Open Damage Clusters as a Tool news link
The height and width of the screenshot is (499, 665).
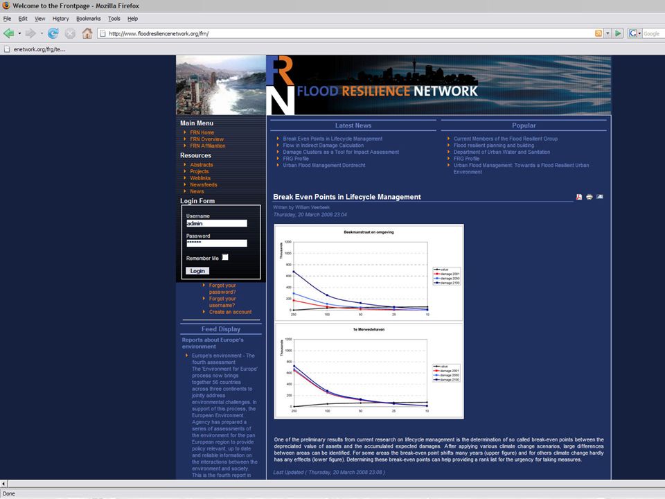tap(341, 152)
